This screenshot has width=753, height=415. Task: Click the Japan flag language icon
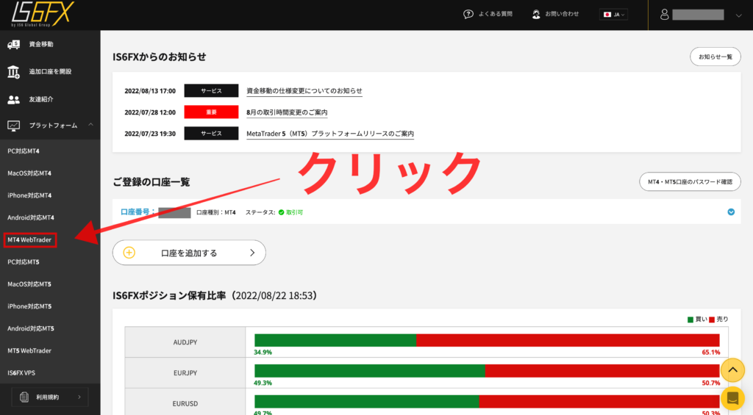pyautogui.click(x=607, y=15)
